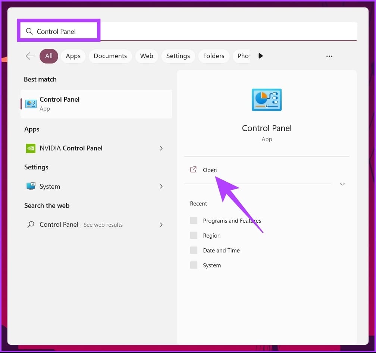Switch to the Apps filter tab
This screenshot has height=353, width=376.
[x=73, y=56]
